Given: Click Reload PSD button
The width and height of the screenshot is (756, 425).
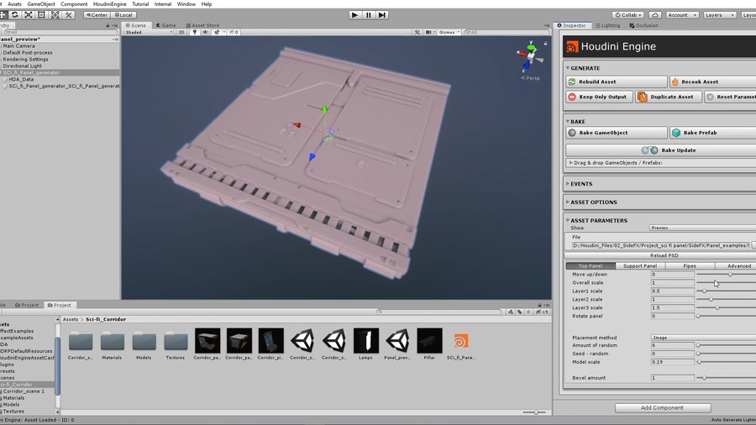Looking at the screenshot, I should [x=661, y=255].
